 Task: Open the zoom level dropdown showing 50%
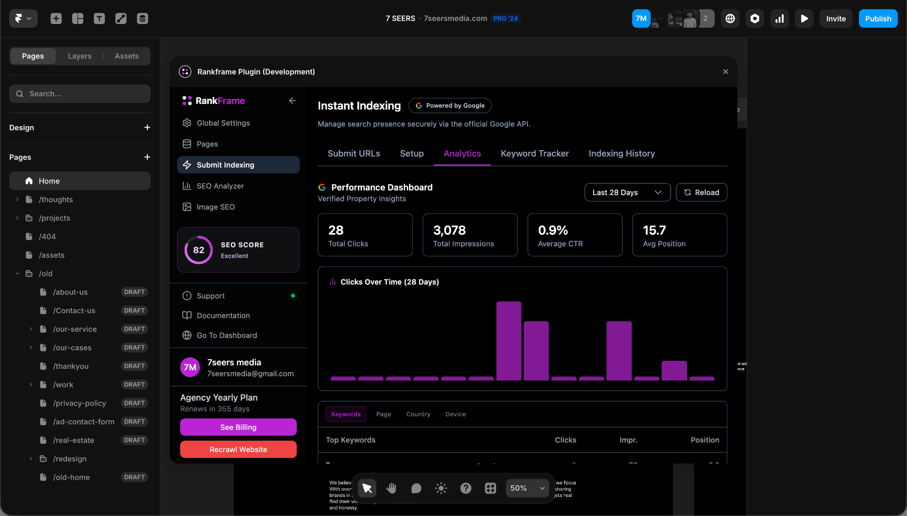coord(527,488)
